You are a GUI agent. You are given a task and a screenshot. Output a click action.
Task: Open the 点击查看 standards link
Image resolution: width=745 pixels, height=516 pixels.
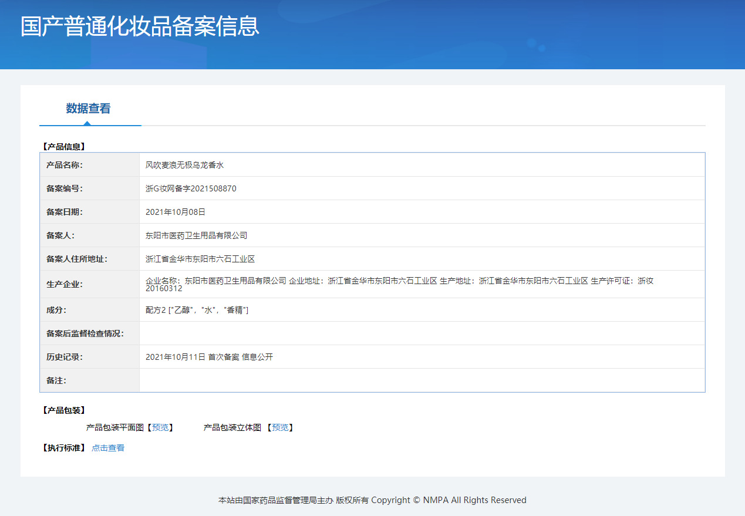coord(108,448)
